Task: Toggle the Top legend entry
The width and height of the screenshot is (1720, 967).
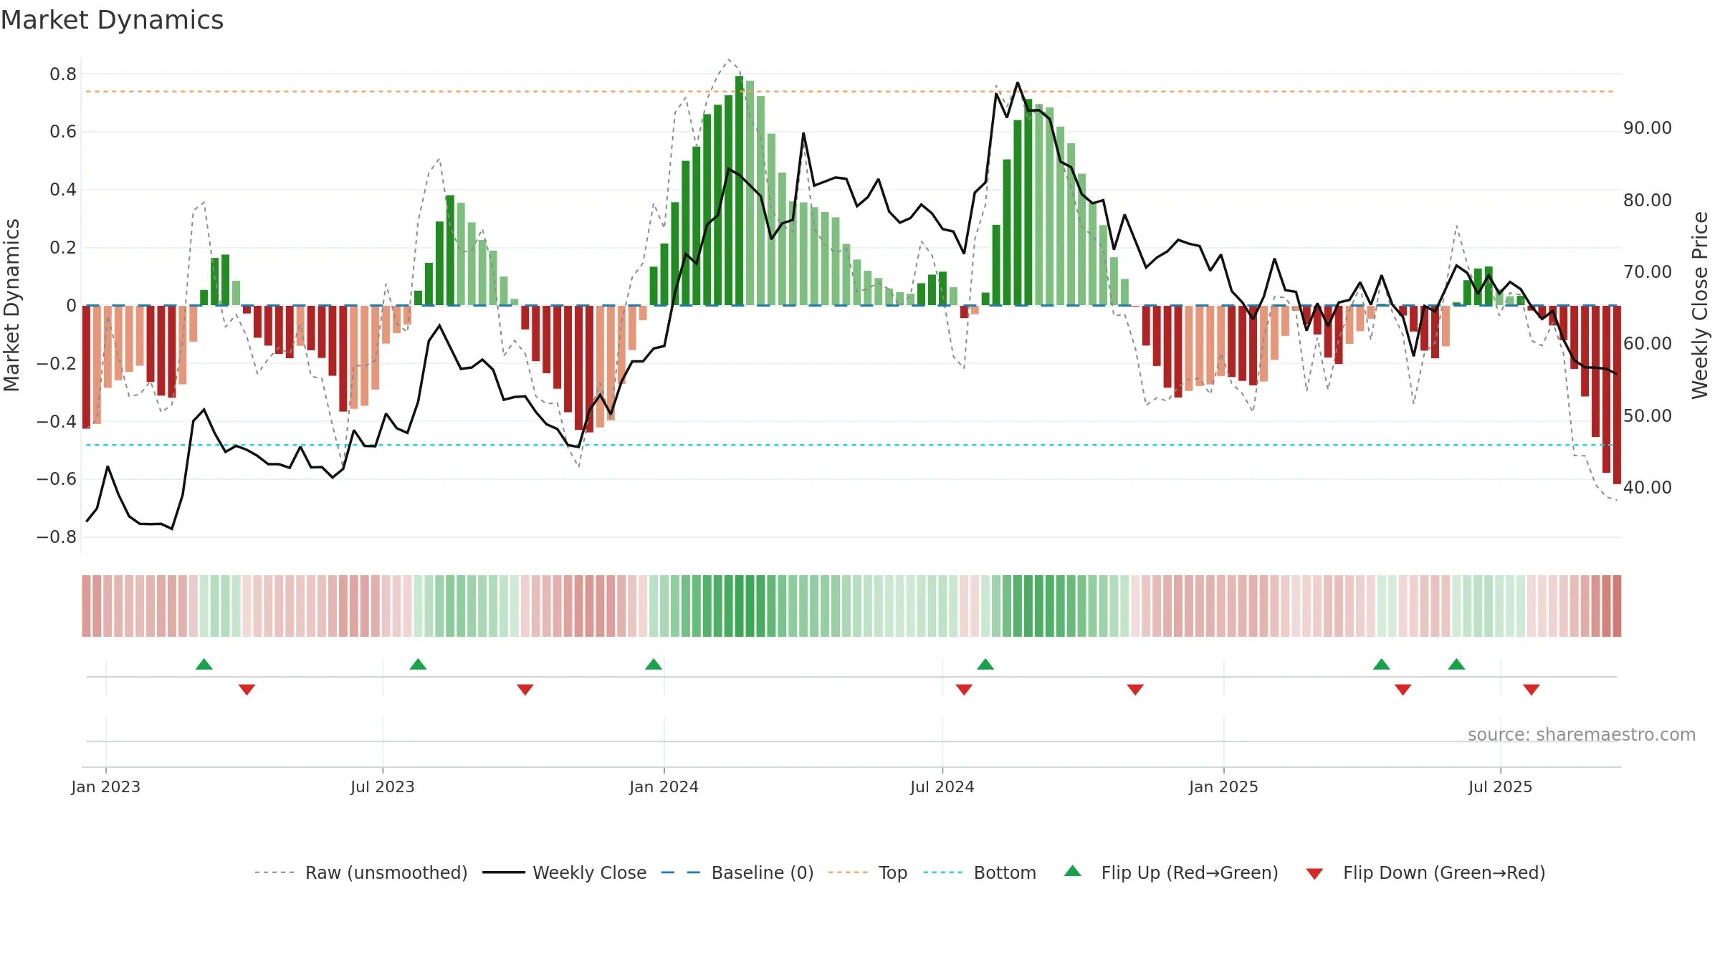Action: pyautogui.click(x=868, y=872)
